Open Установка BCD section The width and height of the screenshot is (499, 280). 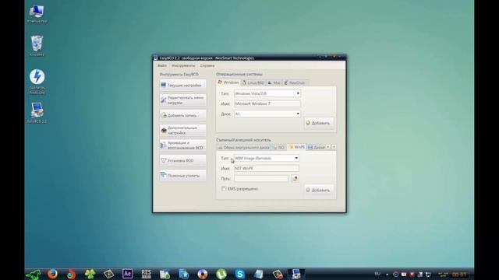pyautogui.click(x=183, y=160)
